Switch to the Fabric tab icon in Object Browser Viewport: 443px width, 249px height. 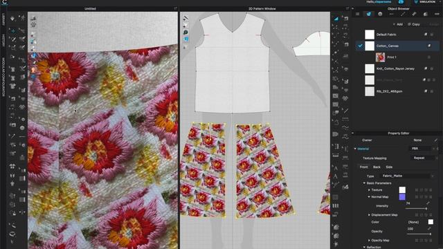369,14
